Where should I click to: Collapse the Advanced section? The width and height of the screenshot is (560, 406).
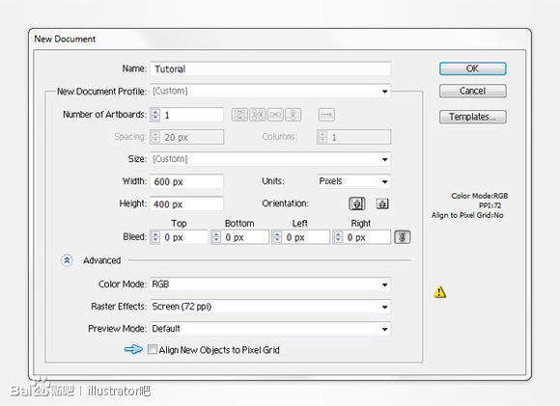point(67,260)
